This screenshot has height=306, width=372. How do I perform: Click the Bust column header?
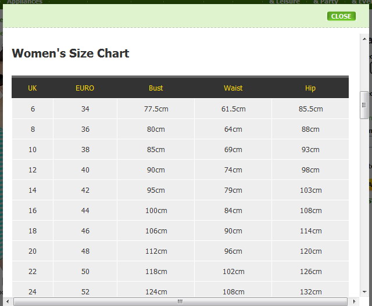tap(156, 88)
